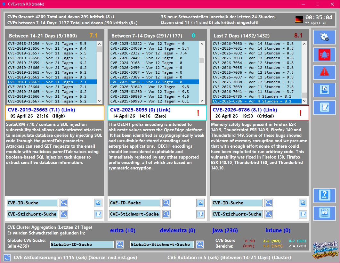Focus the Globale-Stichwort-Suche field
Screen dimensions: 340x263
tap(162, 244)
